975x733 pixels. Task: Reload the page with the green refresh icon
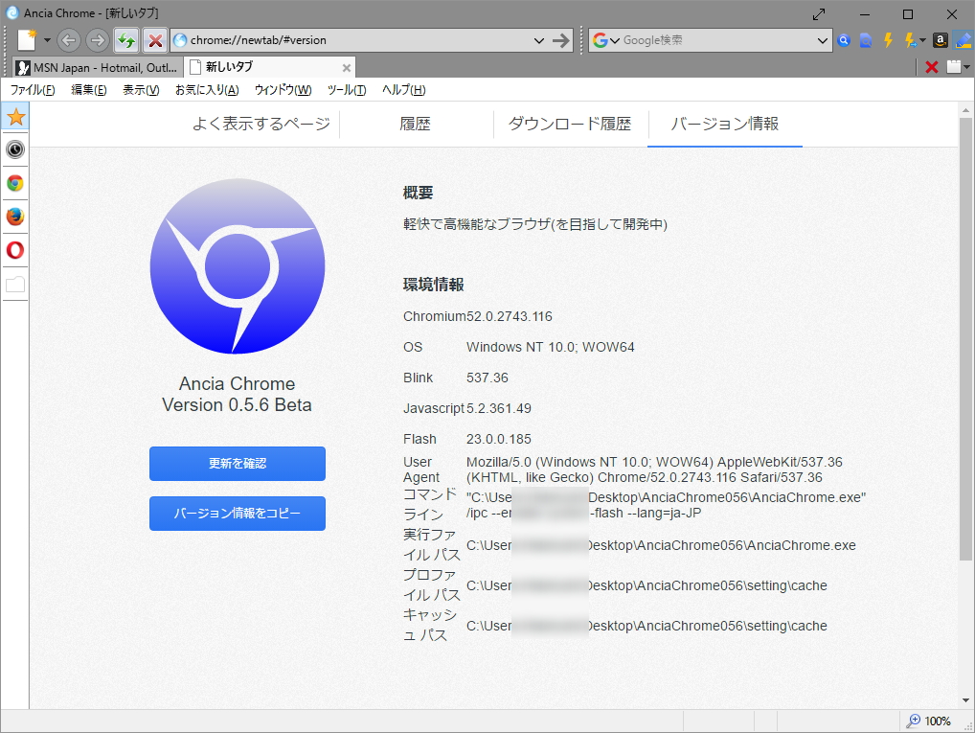[x=127, y=40]
